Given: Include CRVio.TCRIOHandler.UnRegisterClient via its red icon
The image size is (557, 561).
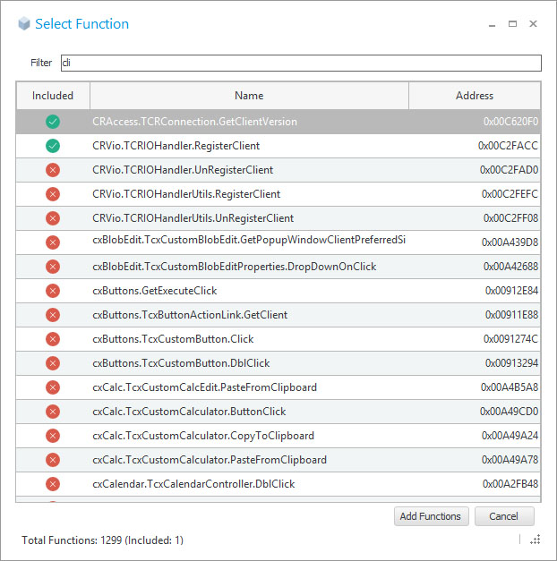Looking at the screenshot, I should [x=53, y=170].
